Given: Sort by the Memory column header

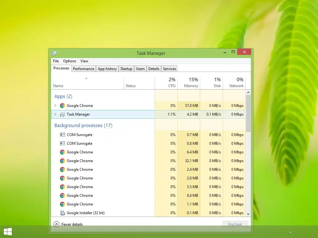Looking at the screenshot, I should tap(189, 83).
